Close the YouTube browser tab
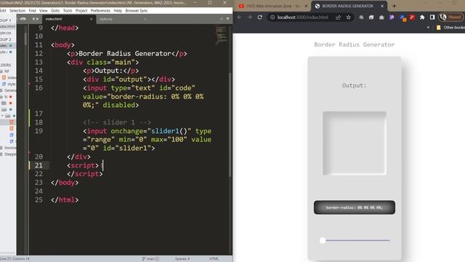 coord(307,6)
